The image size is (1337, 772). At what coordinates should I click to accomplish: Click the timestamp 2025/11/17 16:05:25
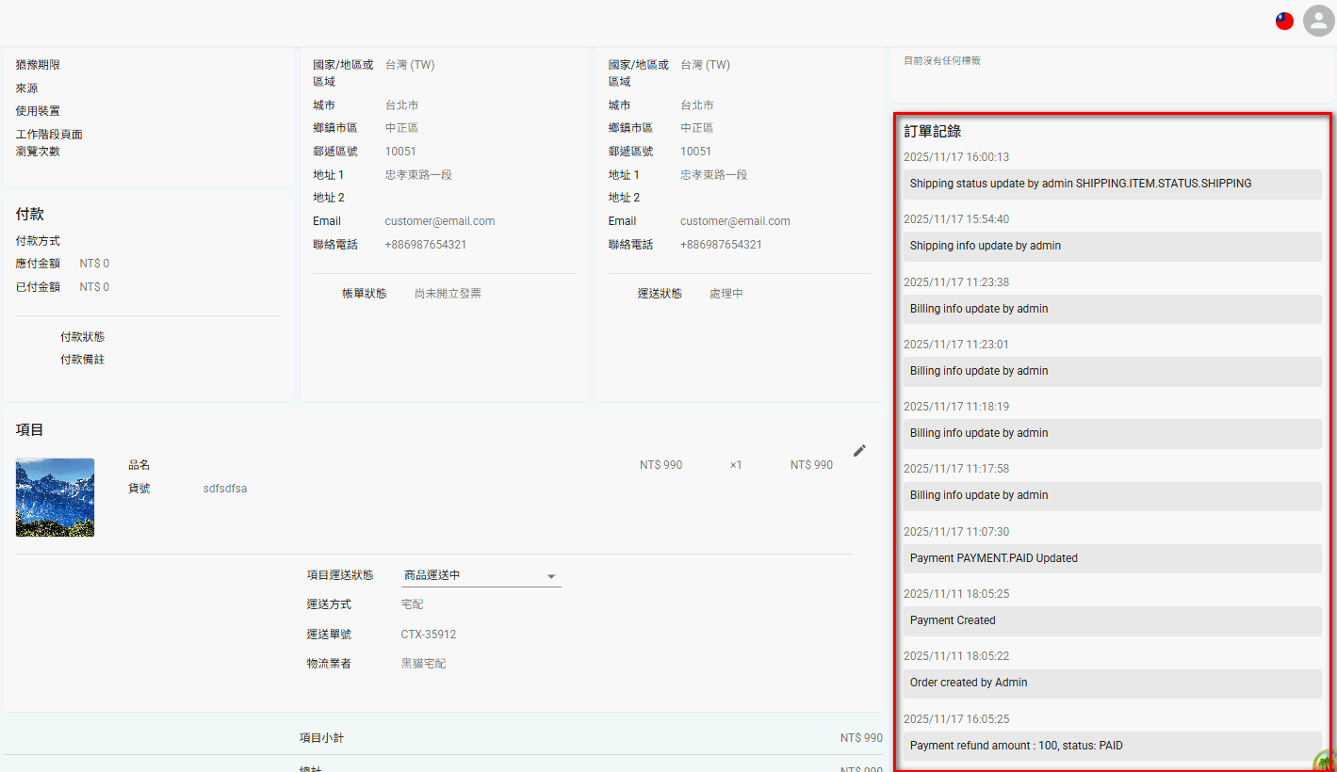(956, 719)
